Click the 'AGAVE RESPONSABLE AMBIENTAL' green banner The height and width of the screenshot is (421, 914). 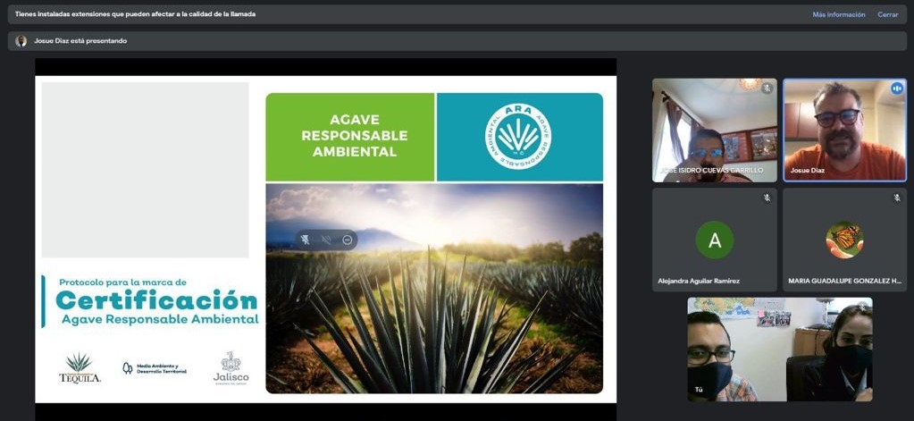tap(349, 137)
